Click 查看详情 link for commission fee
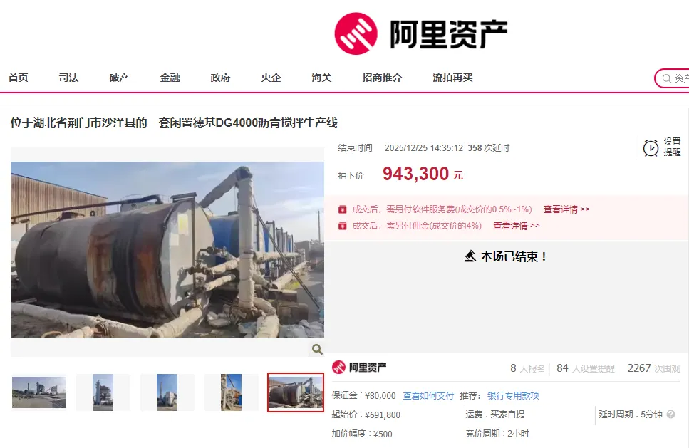Screen dimensions: 689x448 point(517,226)
